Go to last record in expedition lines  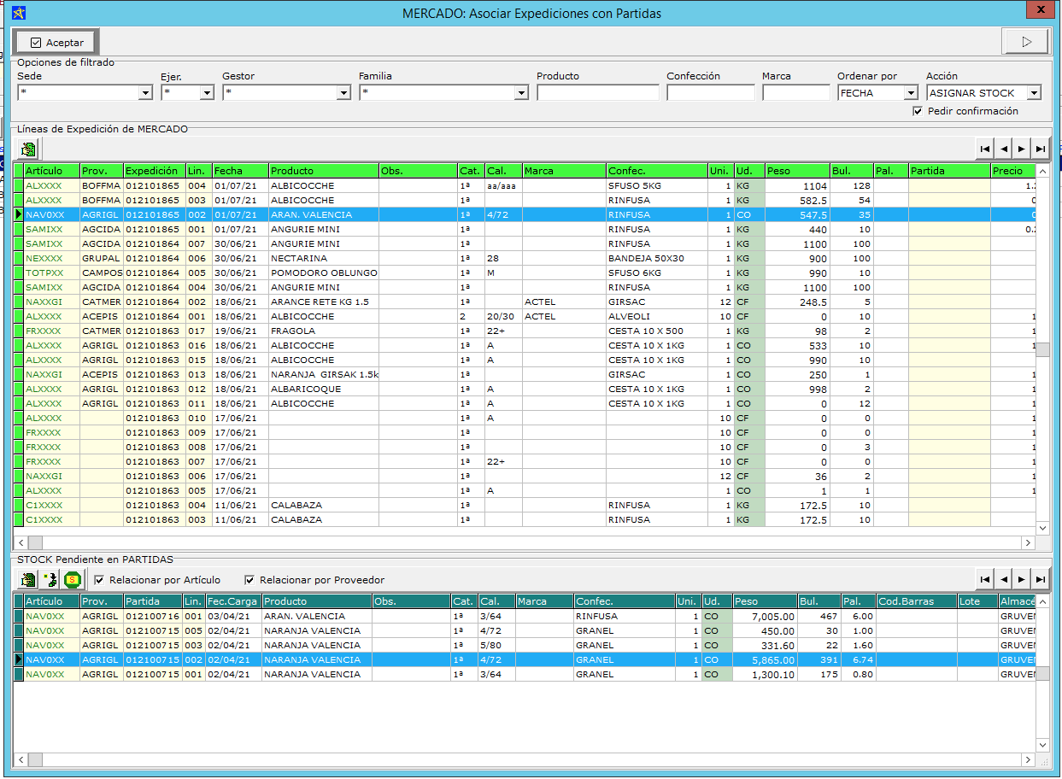click(x=1040, y=149)
